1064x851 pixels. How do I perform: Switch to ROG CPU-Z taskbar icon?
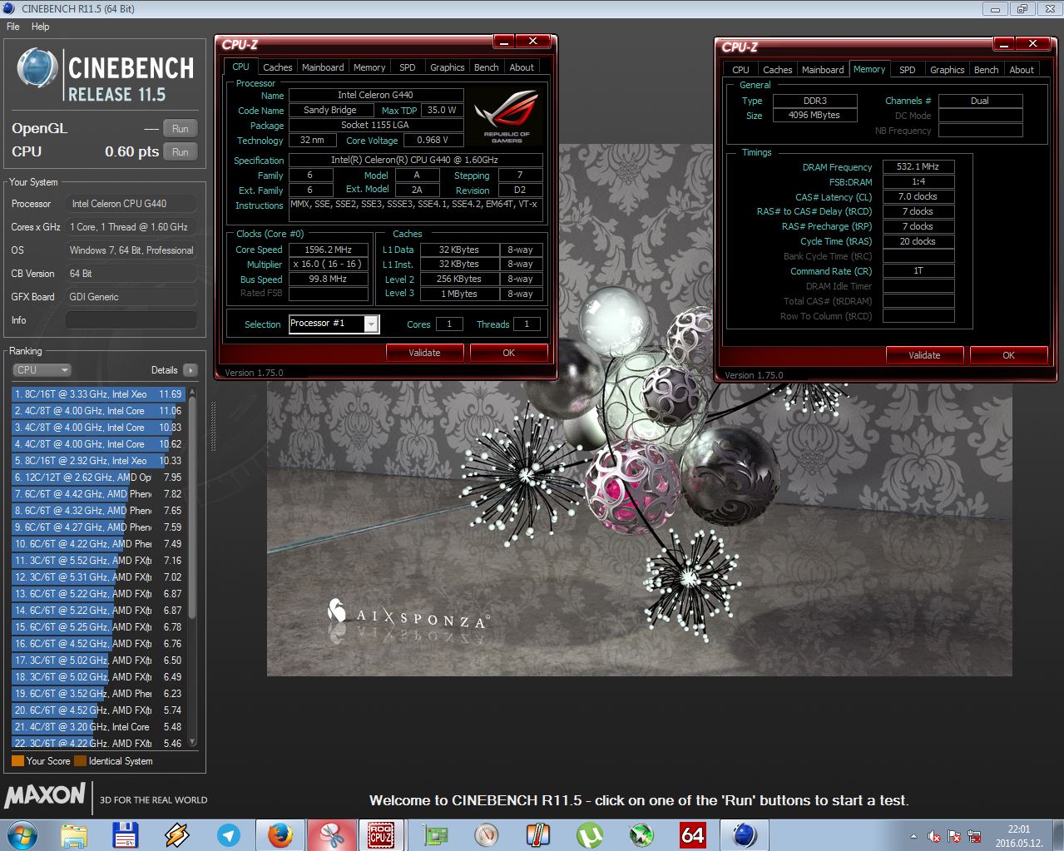[381, 835]
